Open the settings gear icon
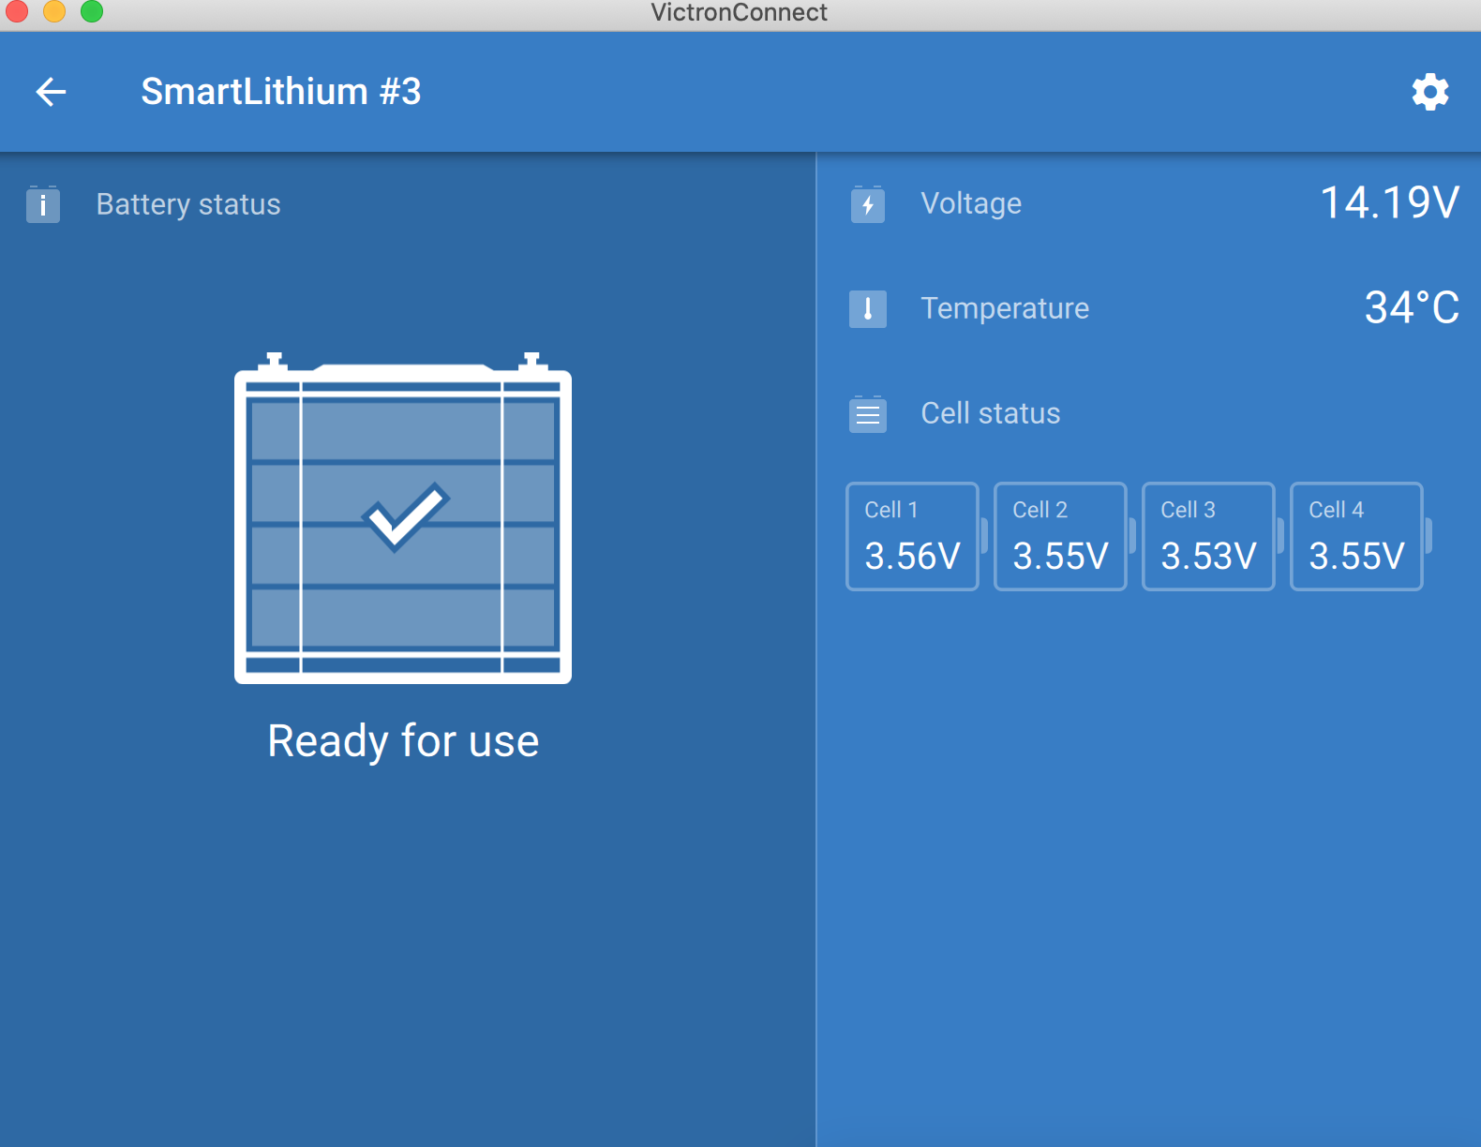This screenshot has width=1481, height=1147. [x=1429, y=92]
